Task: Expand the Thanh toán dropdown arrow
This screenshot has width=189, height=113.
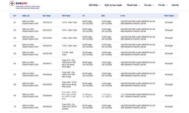Action: 140,5
